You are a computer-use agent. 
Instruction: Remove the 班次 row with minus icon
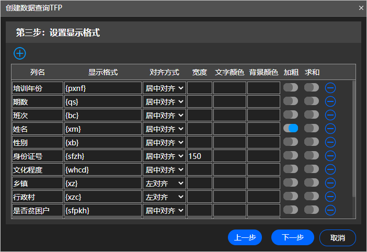pos(330,115)
